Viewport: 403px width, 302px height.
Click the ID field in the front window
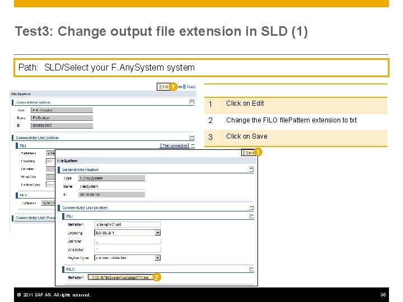pos(111,195)
